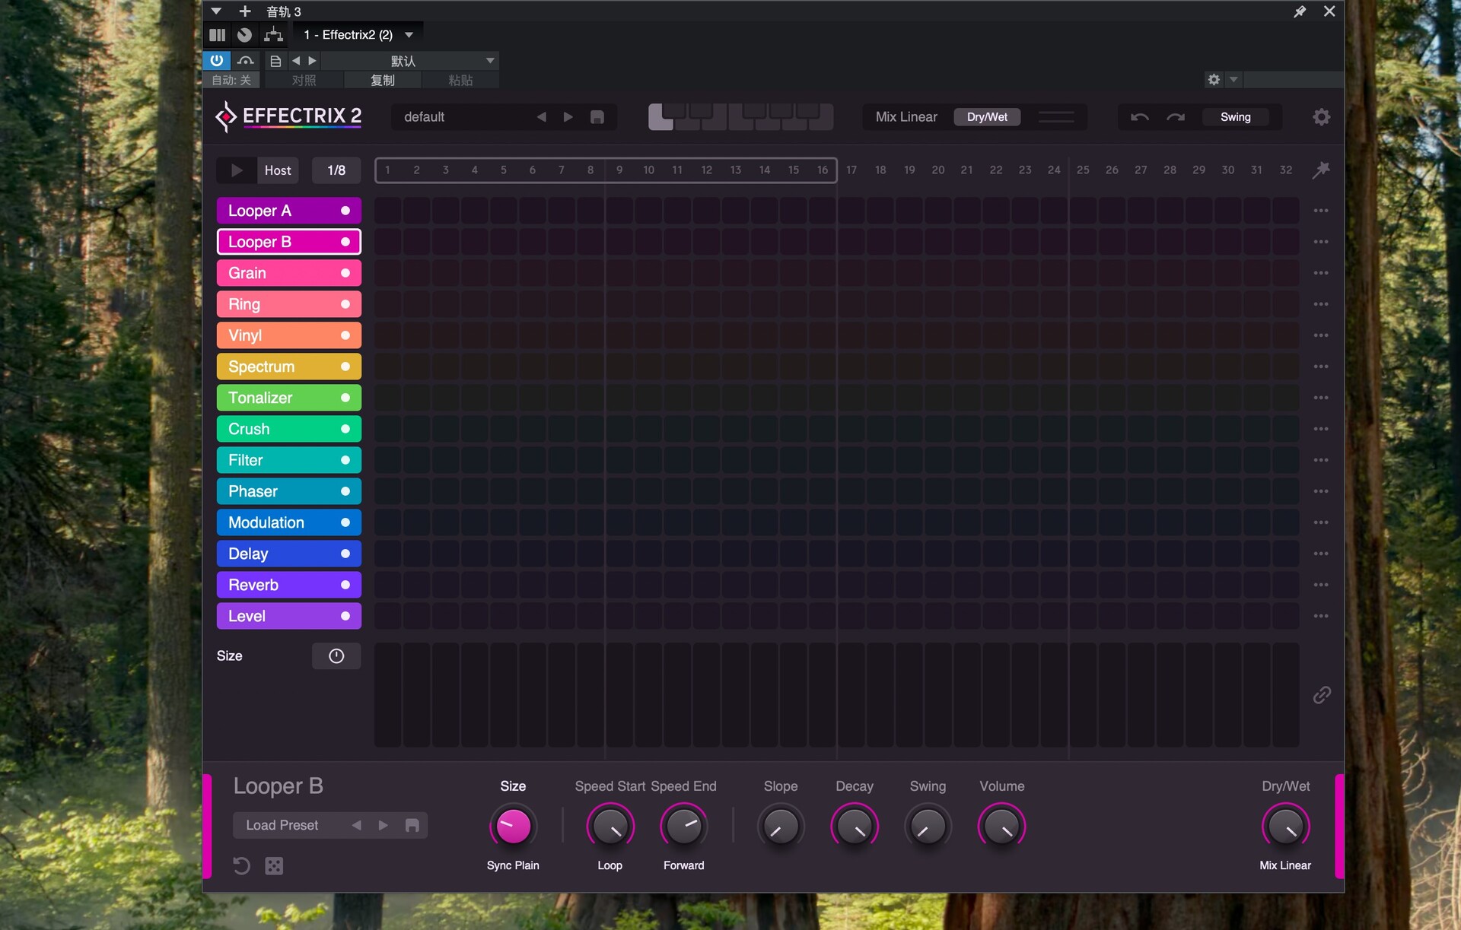Click Load Preset for Looper B
The width and height of the screenshot is (1461, 930).
[x=282, y=825]
